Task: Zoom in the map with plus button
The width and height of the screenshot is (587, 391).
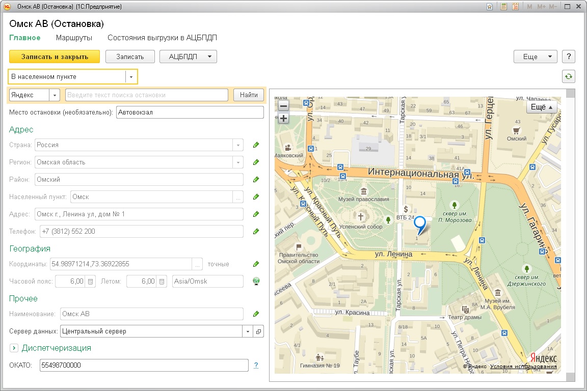Action: pos(283,118)
